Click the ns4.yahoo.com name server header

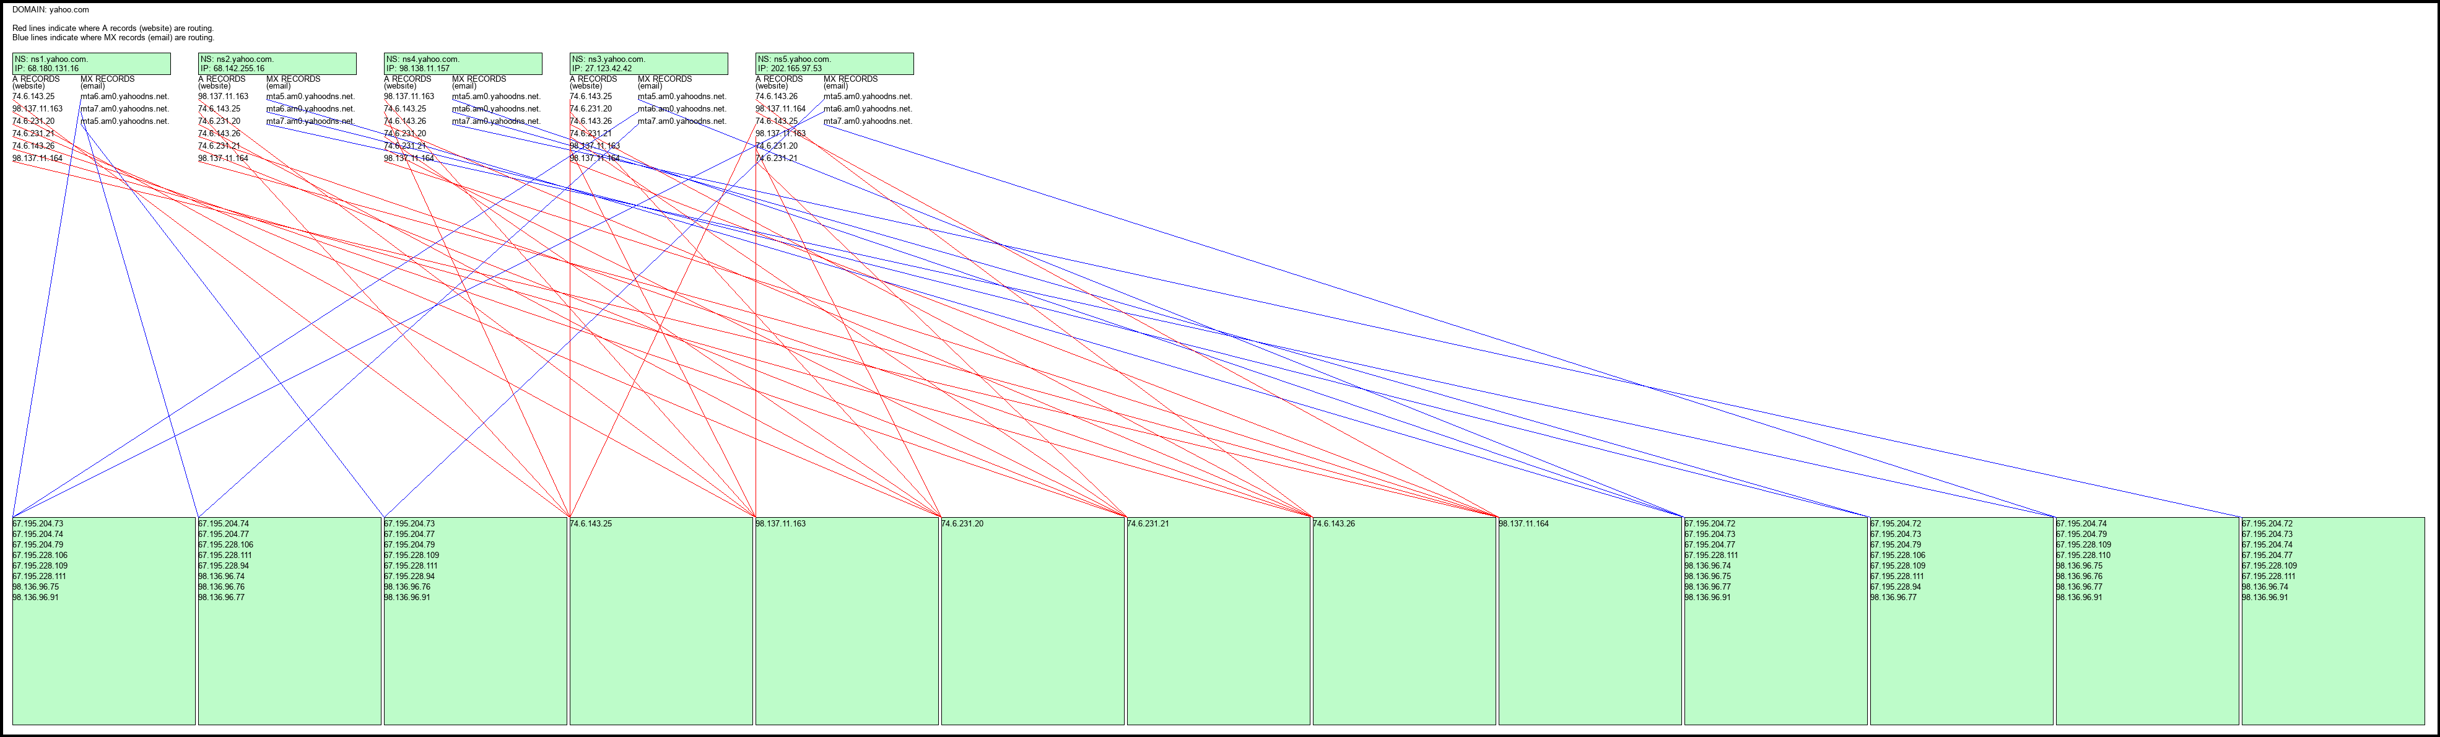[x=422, y=59]
